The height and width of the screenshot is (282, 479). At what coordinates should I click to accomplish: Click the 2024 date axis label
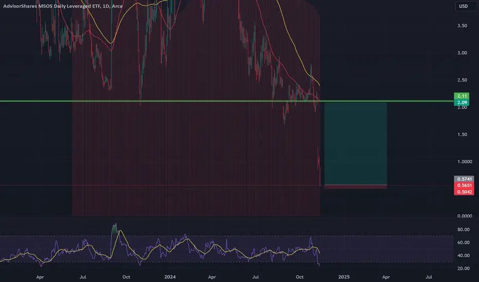[x=170, y=277]
